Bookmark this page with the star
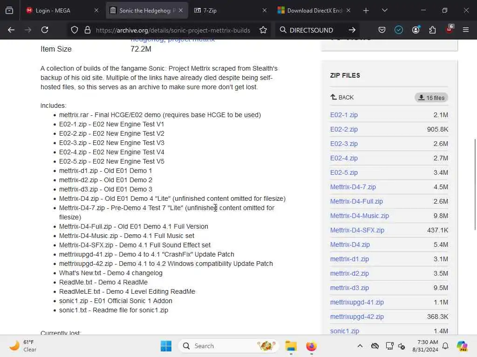The height and width of the screenshot is (357, 477). coord(263,30)
